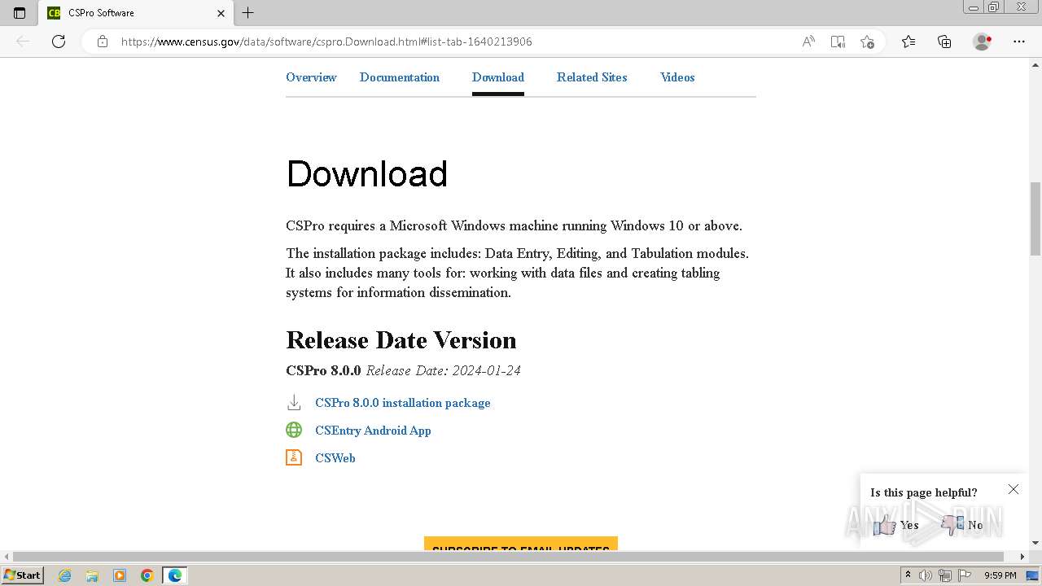The height and width of the screenshot is (586, 1042).
Task: Click the thumbs up Yes icon
Action: (x=884, y=525)
